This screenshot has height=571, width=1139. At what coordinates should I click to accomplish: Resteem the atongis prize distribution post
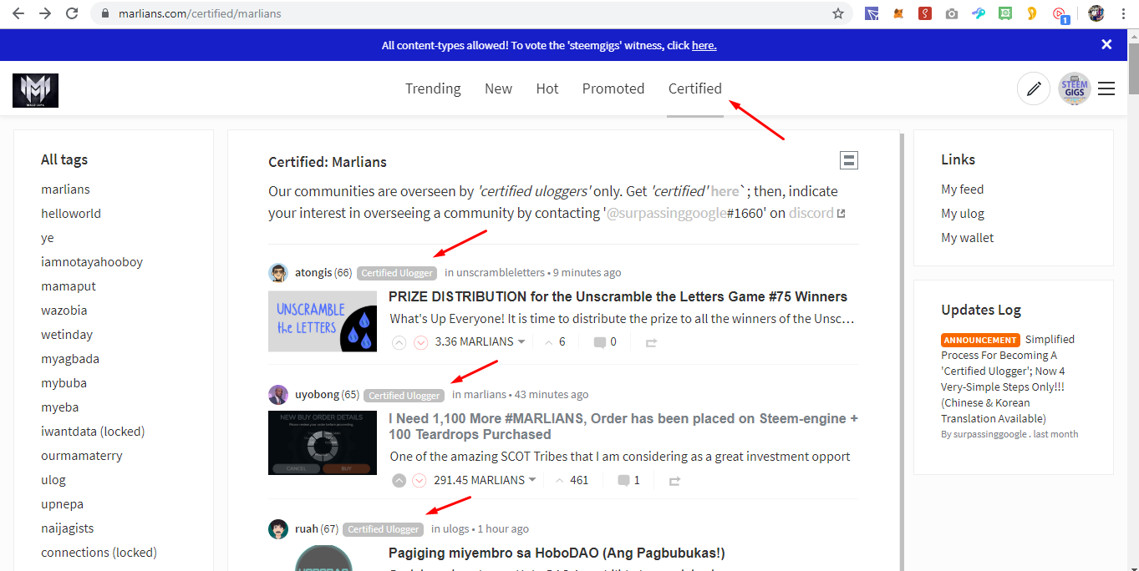point(652,342)
